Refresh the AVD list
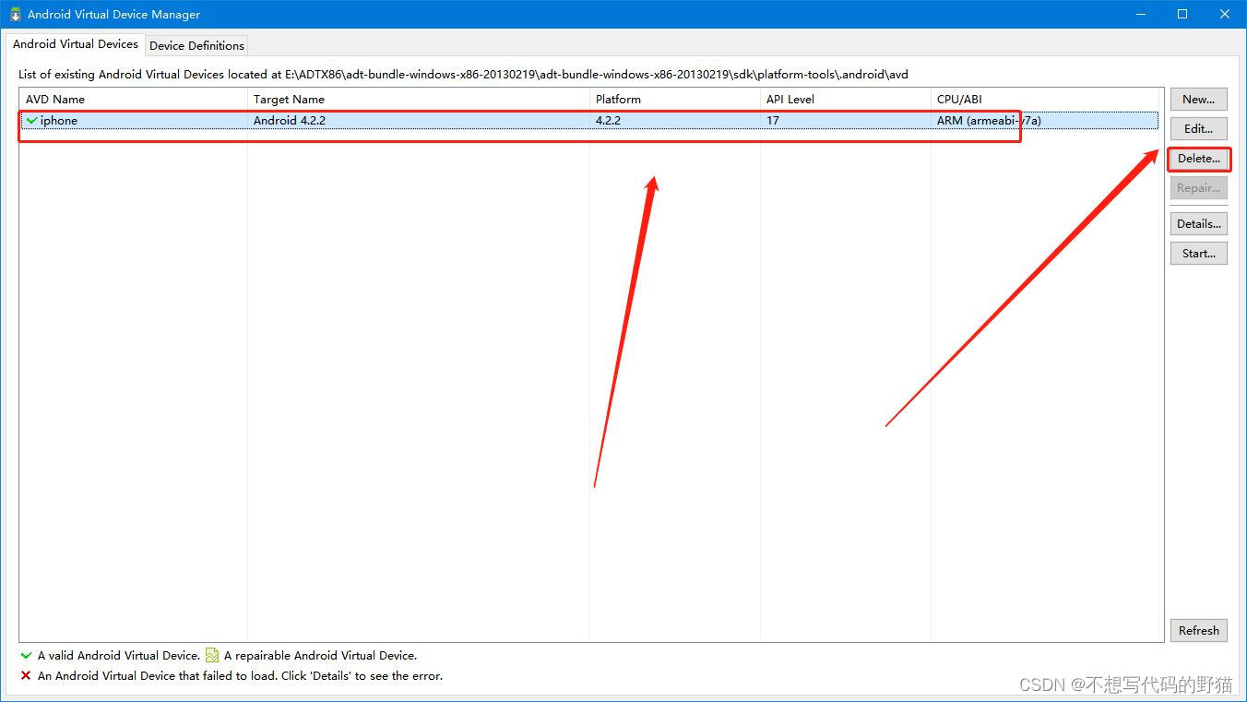This screenshot has width=1247, height=702. (1198, 630)
